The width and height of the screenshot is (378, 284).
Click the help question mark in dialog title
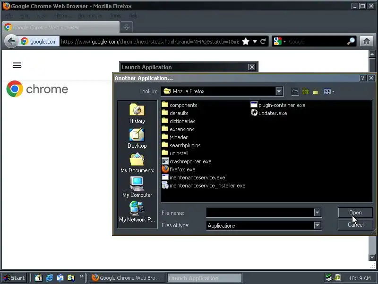click(x=362, y=78)
